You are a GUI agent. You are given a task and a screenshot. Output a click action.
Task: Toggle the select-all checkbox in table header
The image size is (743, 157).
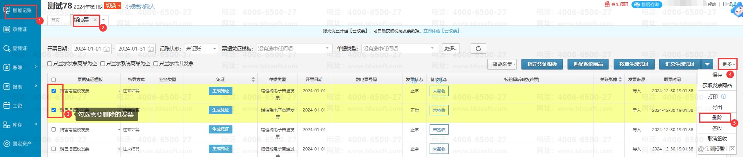(x=53, y=80)
